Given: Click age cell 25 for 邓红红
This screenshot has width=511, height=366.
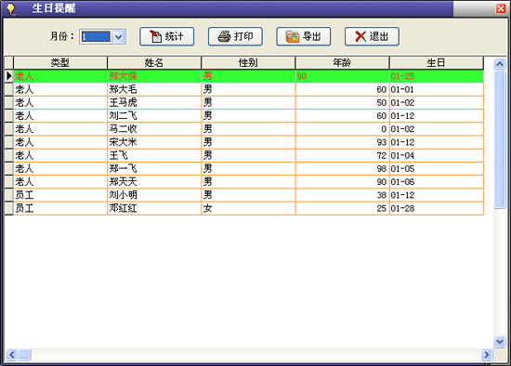Looking at the screenshot, I should click(342, 208).
